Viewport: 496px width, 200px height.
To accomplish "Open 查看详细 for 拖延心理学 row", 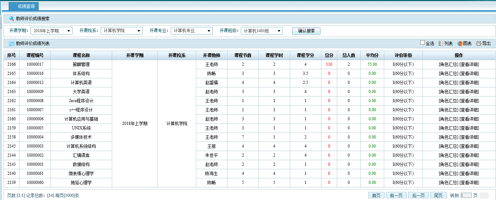I will pyautogui.click(x=469, y=183).
